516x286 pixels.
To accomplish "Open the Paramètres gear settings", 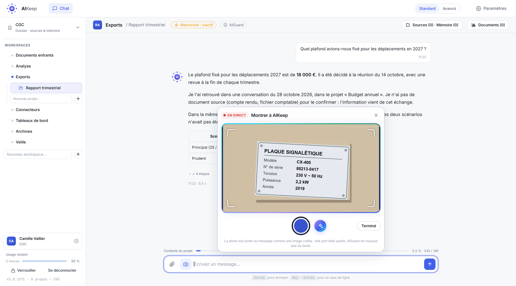I will (491, 9).
